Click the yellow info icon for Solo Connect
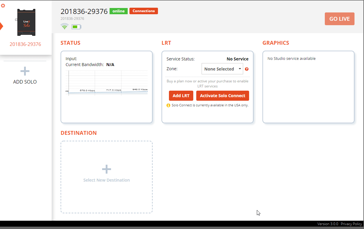This screenshot has height=229, width=364. click(x=168, y=105)
